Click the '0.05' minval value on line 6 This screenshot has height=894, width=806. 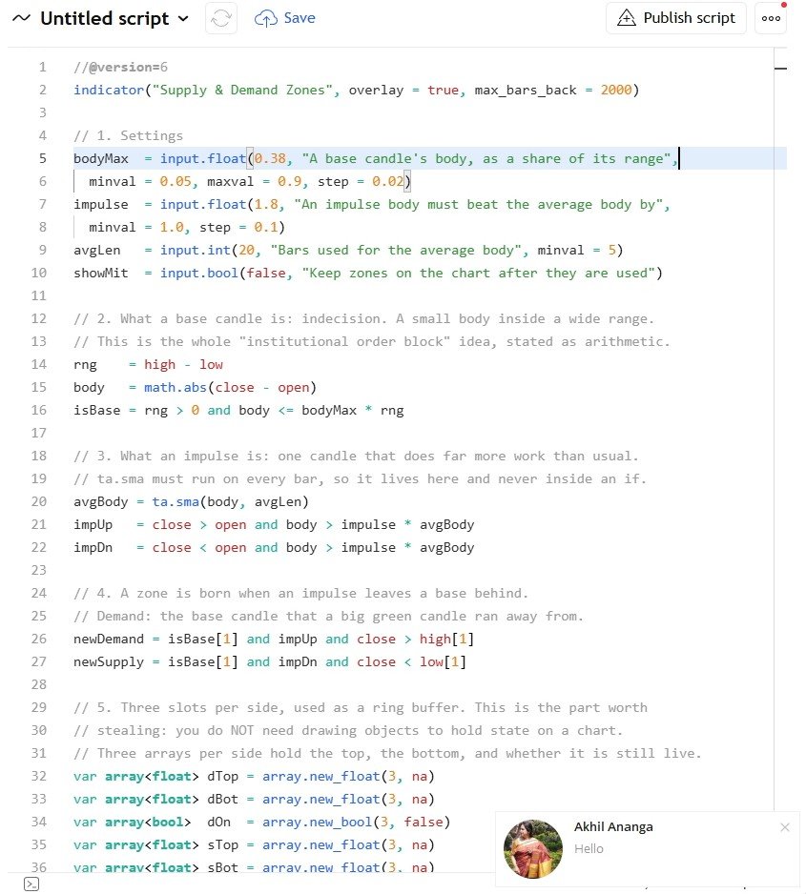pyautogui.click(x=176, y=181)
